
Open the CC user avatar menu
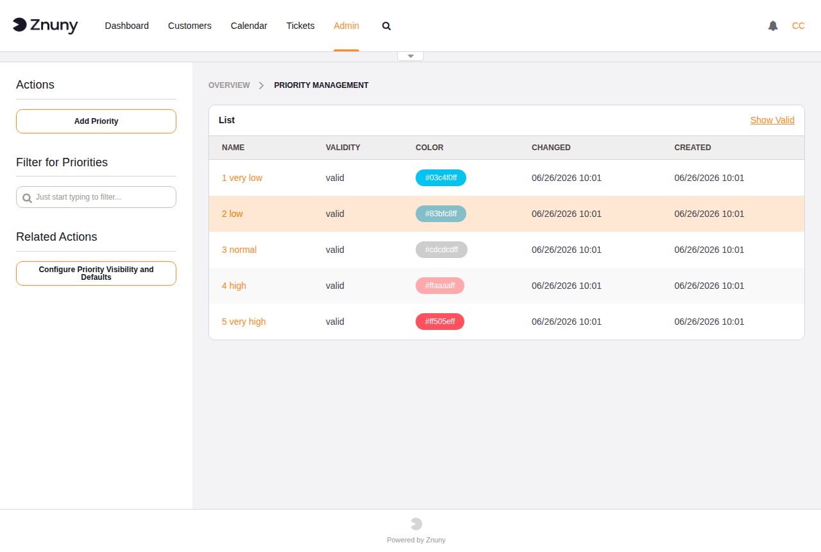click(798, 26)
